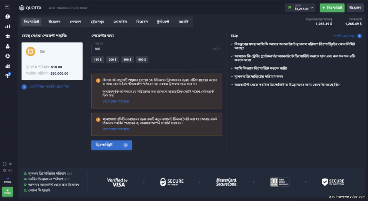Switch to the ট্রেডসমূহ tab
368x201 pixels.
[97, 22]
